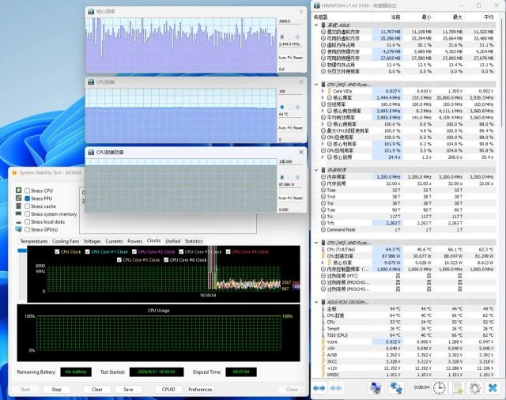Switch to the Unified tab
Screen dimensions: 506x400
[173, 241]
